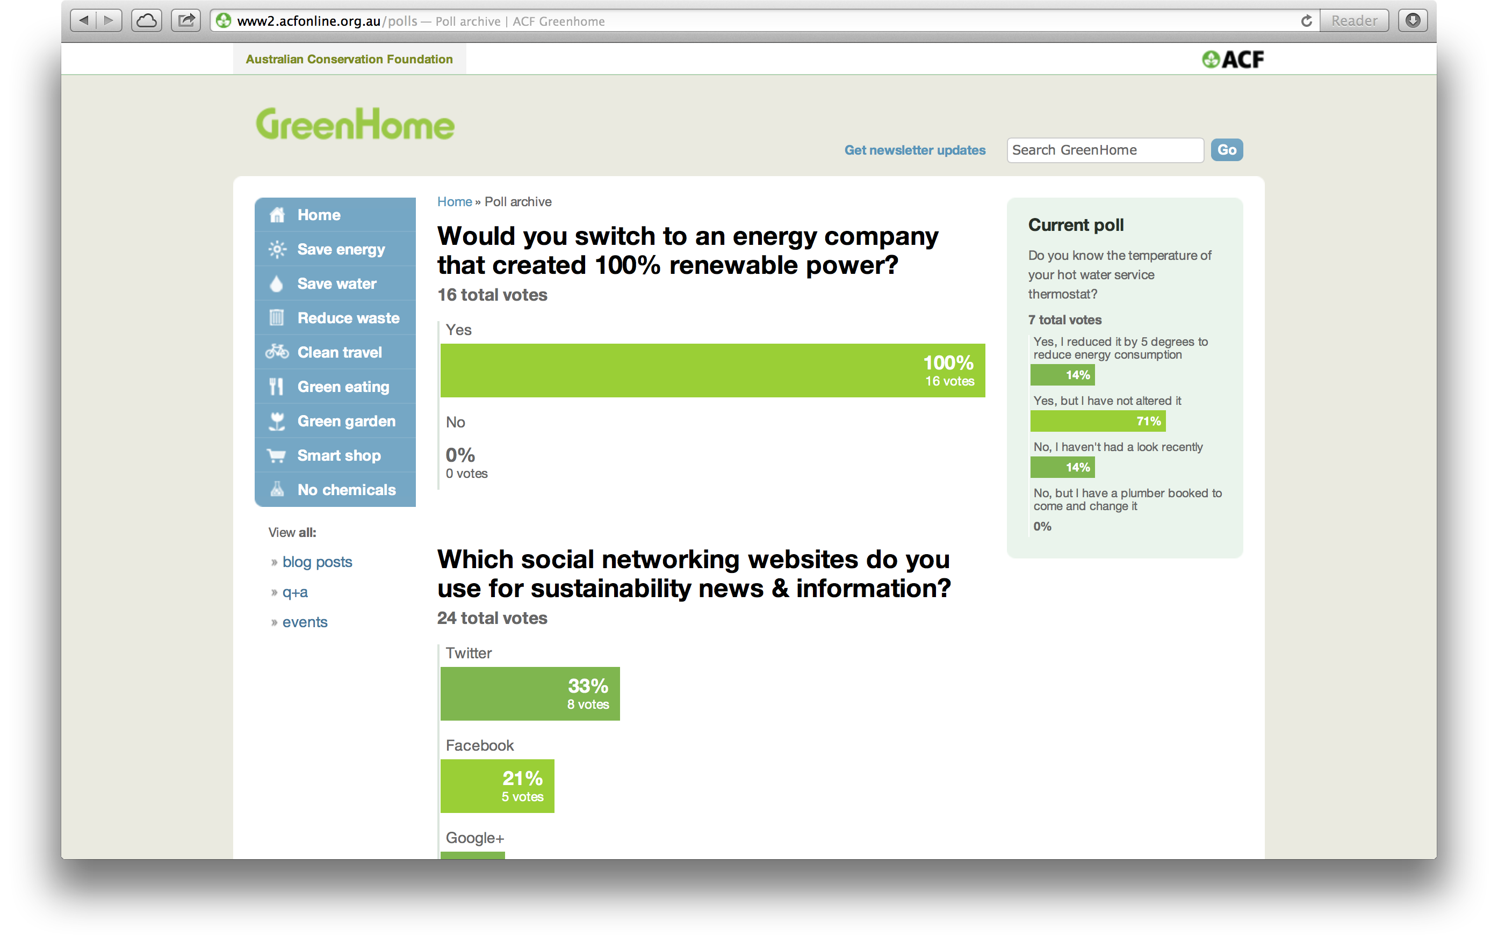Image resolution: width=1498 pixels, height=944 pixels.
Task: Click the 'Poll archive' breadcrumb text
Action: coord(517,201)
